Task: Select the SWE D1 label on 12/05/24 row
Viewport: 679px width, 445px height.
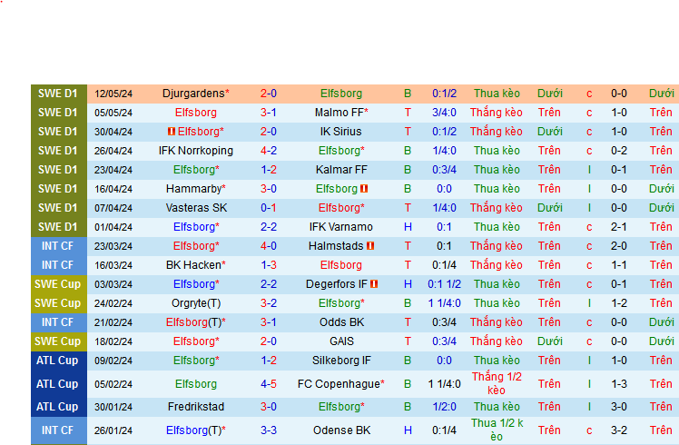Action: pos(58,94)
